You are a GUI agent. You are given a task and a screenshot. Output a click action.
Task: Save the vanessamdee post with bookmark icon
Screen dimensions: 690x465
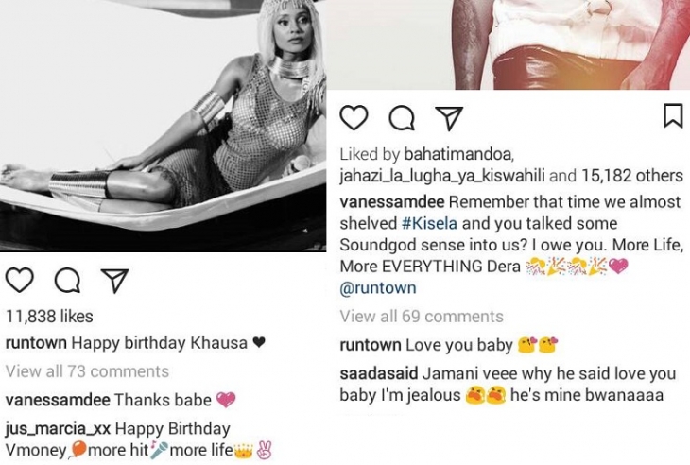(x=673, y=116)
